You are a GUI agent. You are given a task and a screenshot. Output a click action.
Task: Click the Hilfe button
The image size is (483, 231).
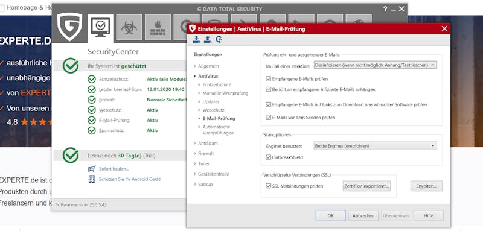pyautogui.click(x=429, y=216)
